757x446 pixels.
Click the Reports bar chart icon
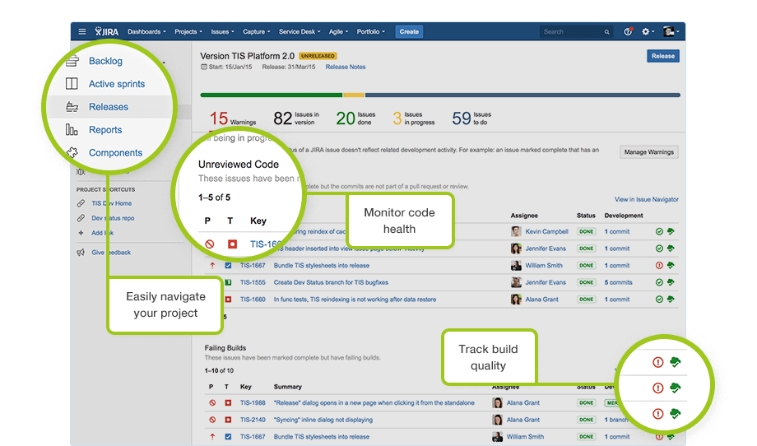coord(72,130)
